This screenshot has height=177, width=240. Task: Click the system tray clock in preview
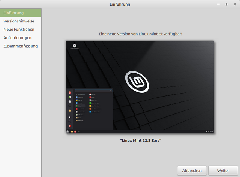pos(211,132)
